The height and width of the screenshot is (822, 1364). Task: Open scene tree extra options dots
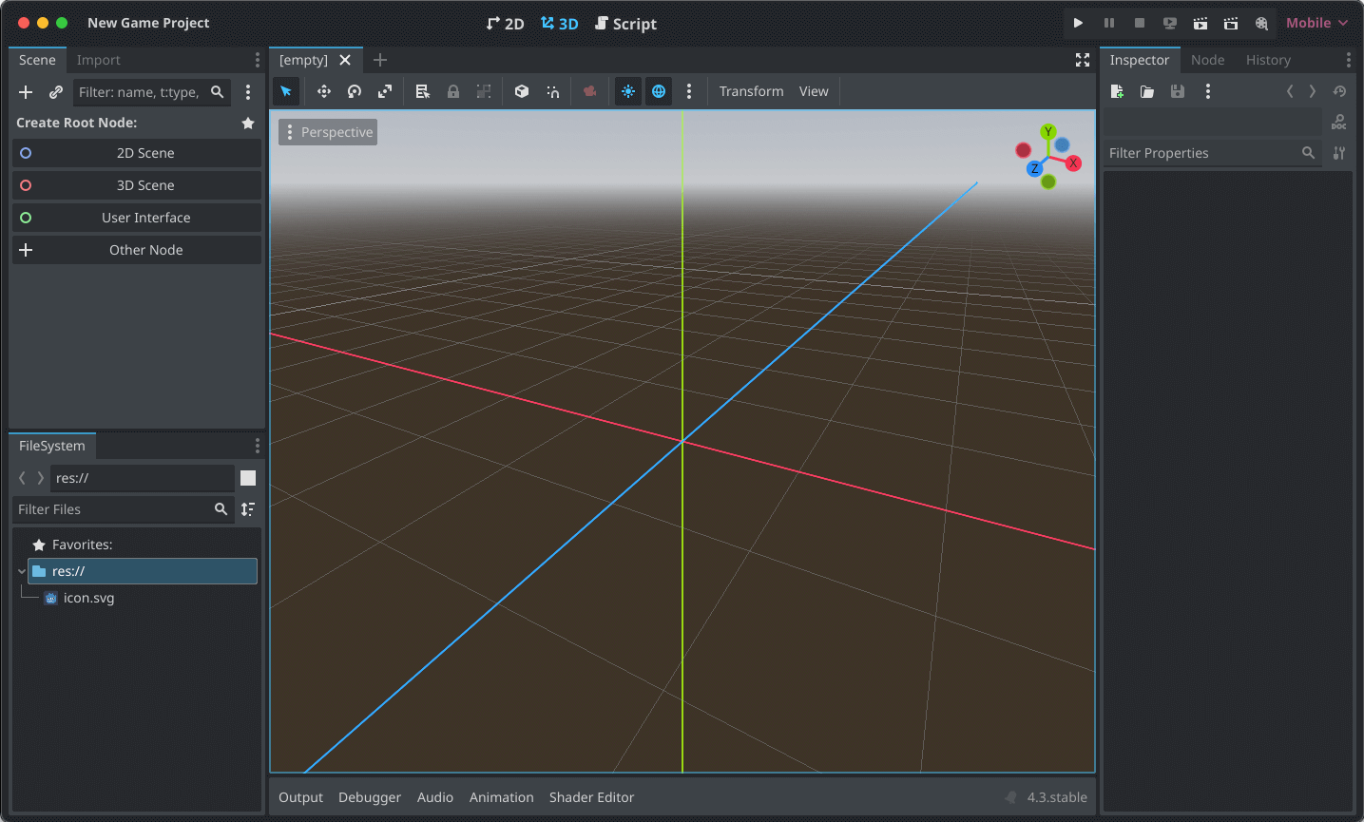click(x=248, y=92)
